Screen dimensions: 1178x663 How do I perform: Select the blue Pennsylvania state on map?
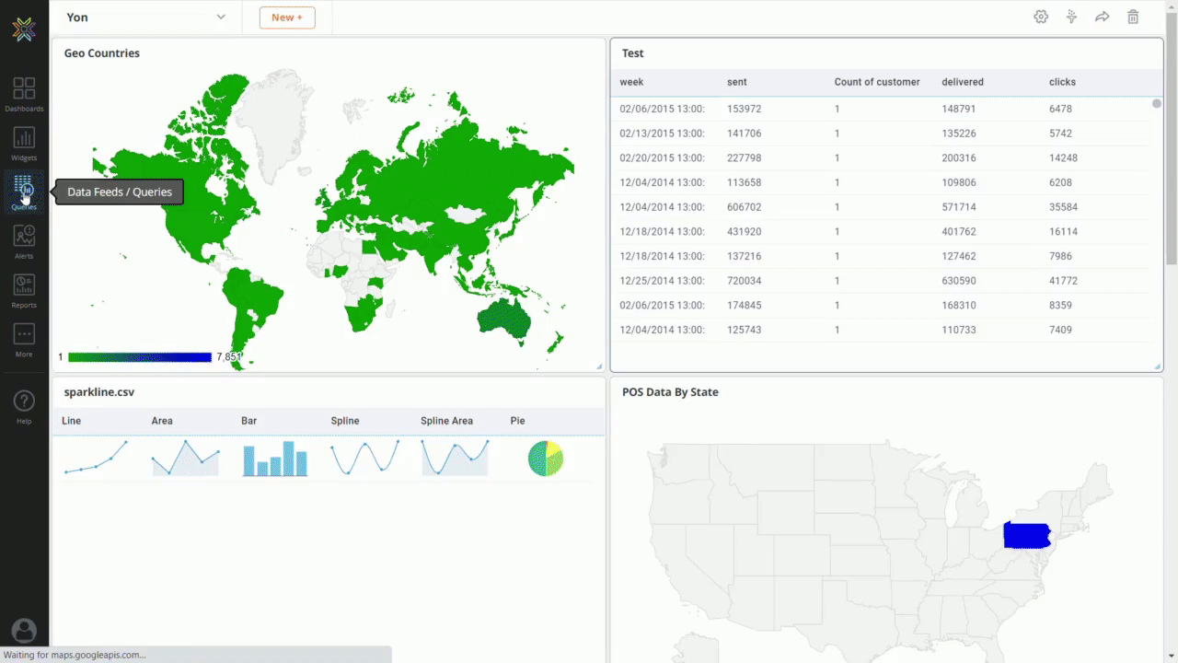1026,535
